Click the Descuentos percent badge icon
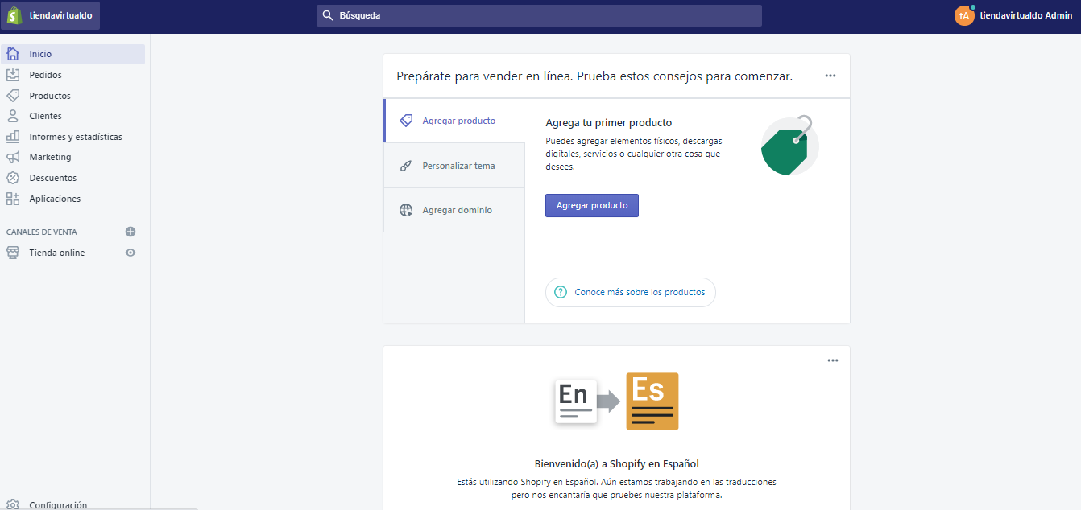Image resolution: width=1081 pixels, height=510 pixels. tap(13, 178)
